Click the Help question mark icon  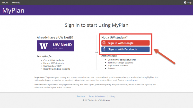185,3
